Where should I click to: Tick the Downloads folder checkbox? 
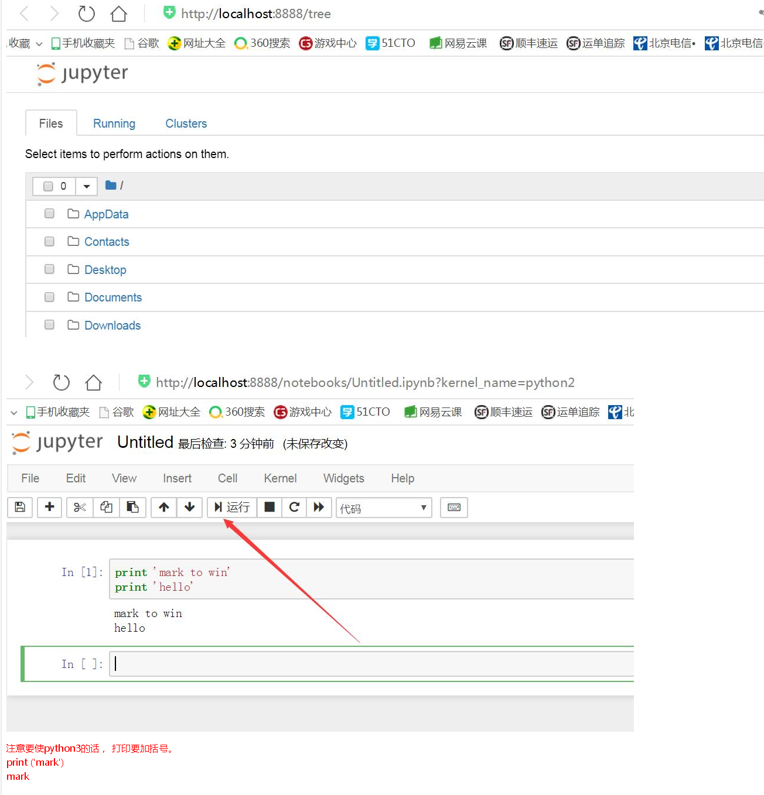(x=49, y=325)
